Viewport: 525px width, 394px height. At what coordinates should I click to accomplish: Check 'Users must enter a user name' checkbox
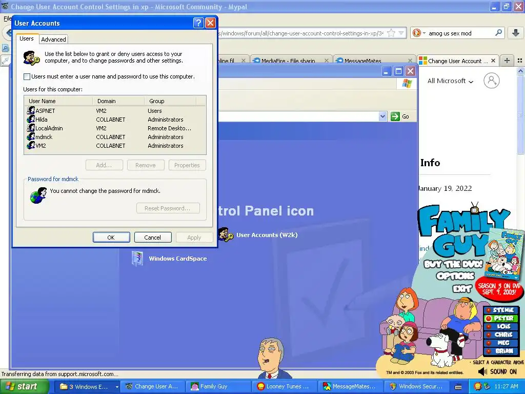pyautogui.click(x=27, y=77)
